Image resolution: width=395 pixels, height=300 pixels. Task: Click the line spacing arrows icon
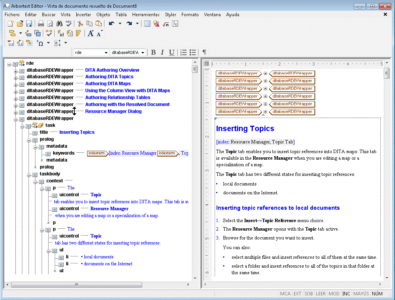tap(57, 43)
